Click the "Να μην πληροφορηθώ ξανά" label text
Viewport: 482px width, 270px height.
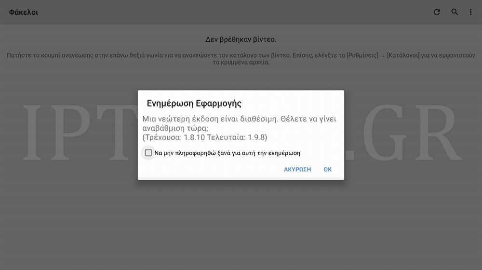point(227,153)
